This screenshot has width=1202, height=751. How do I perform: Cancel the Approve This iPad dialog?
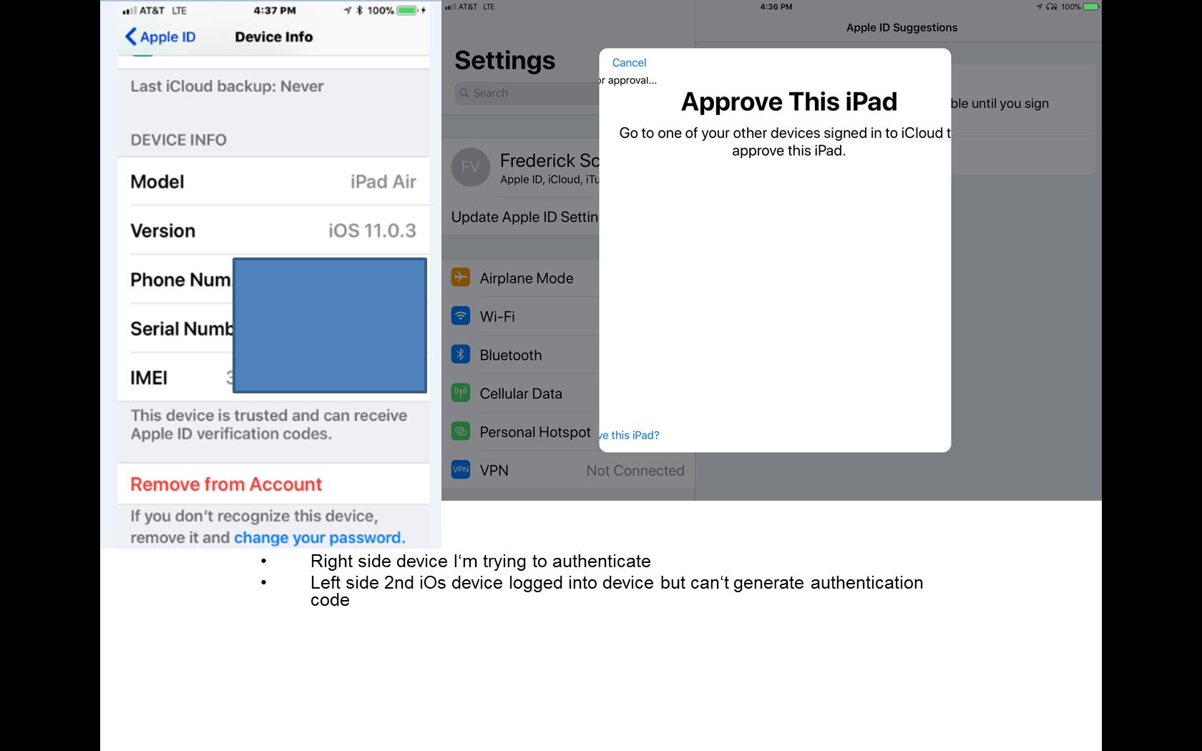[x=629, y=62]
